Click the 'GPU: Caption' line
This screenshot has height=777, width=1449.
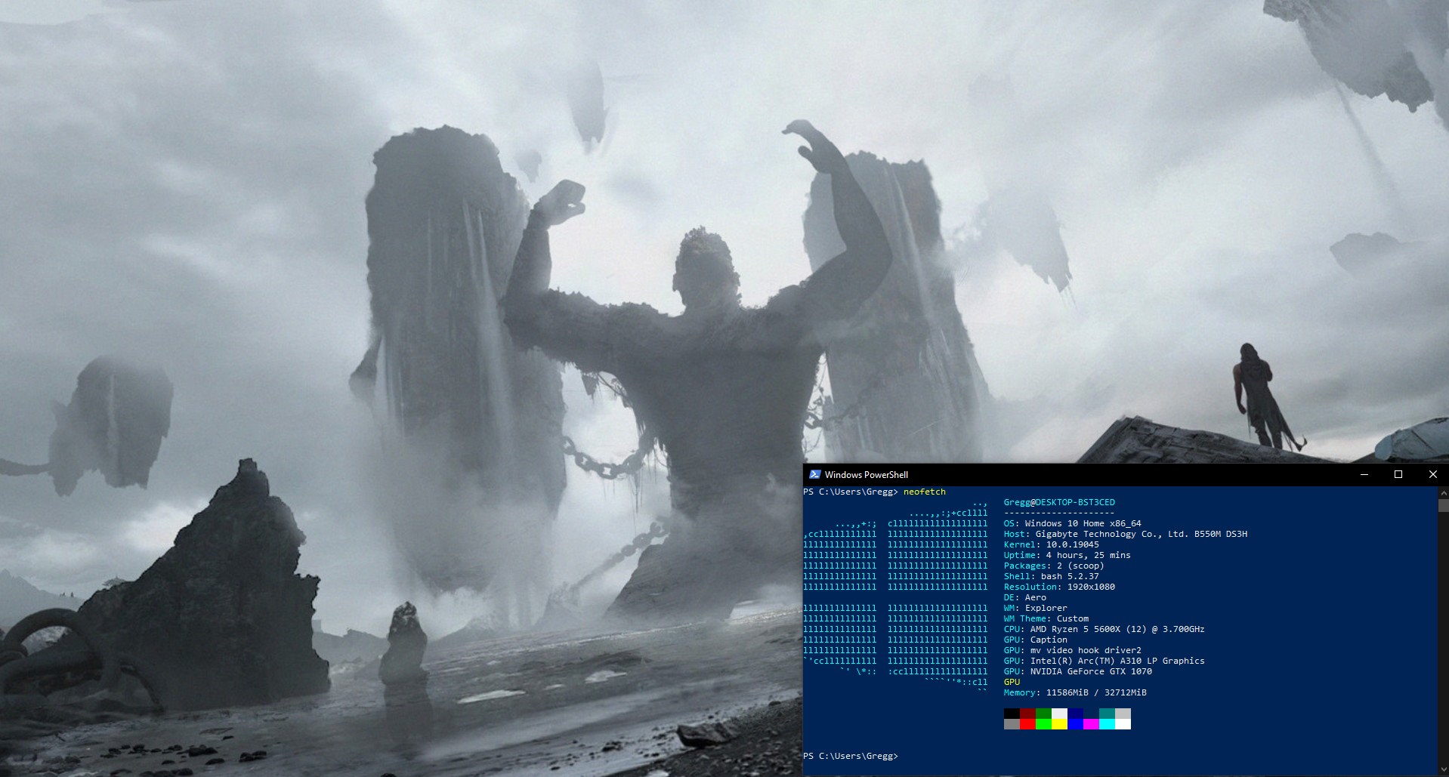pos(1035,640)
